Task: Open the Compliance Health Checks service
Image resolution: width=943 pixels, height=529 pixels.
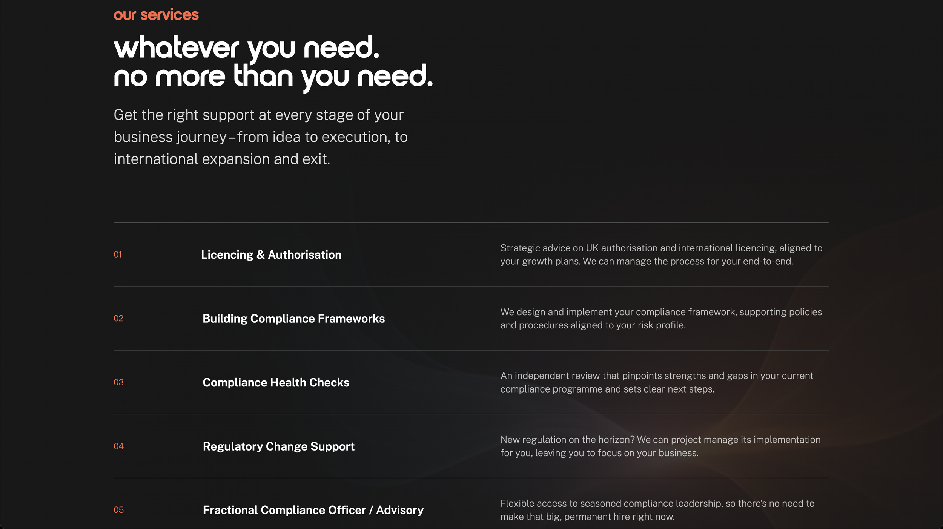Action: point(276,382)
